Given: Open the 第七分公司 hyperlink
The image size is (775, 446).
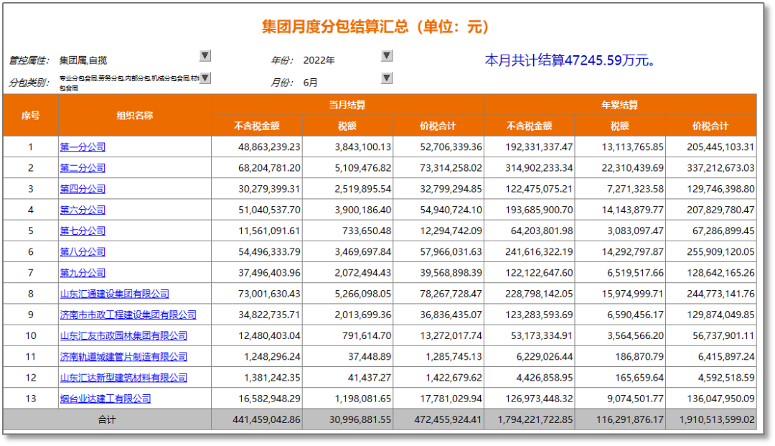Looking at the screenshot, I should 81,231.
